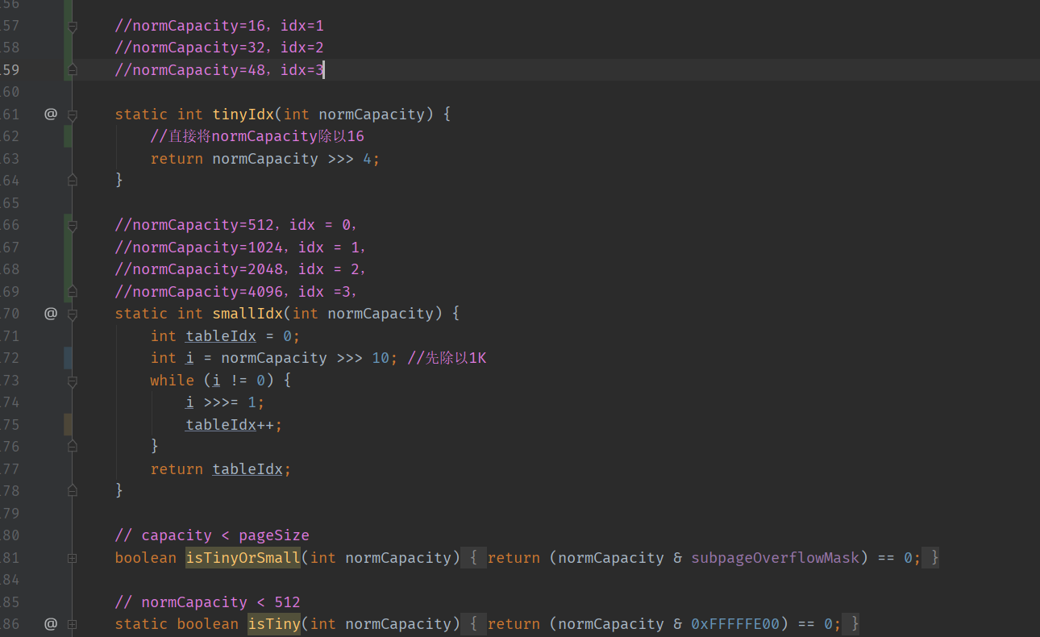Click brown change marker beside tableIdx++ line
This screenshot has width=1040, height=637.
[x=68, y=424]
